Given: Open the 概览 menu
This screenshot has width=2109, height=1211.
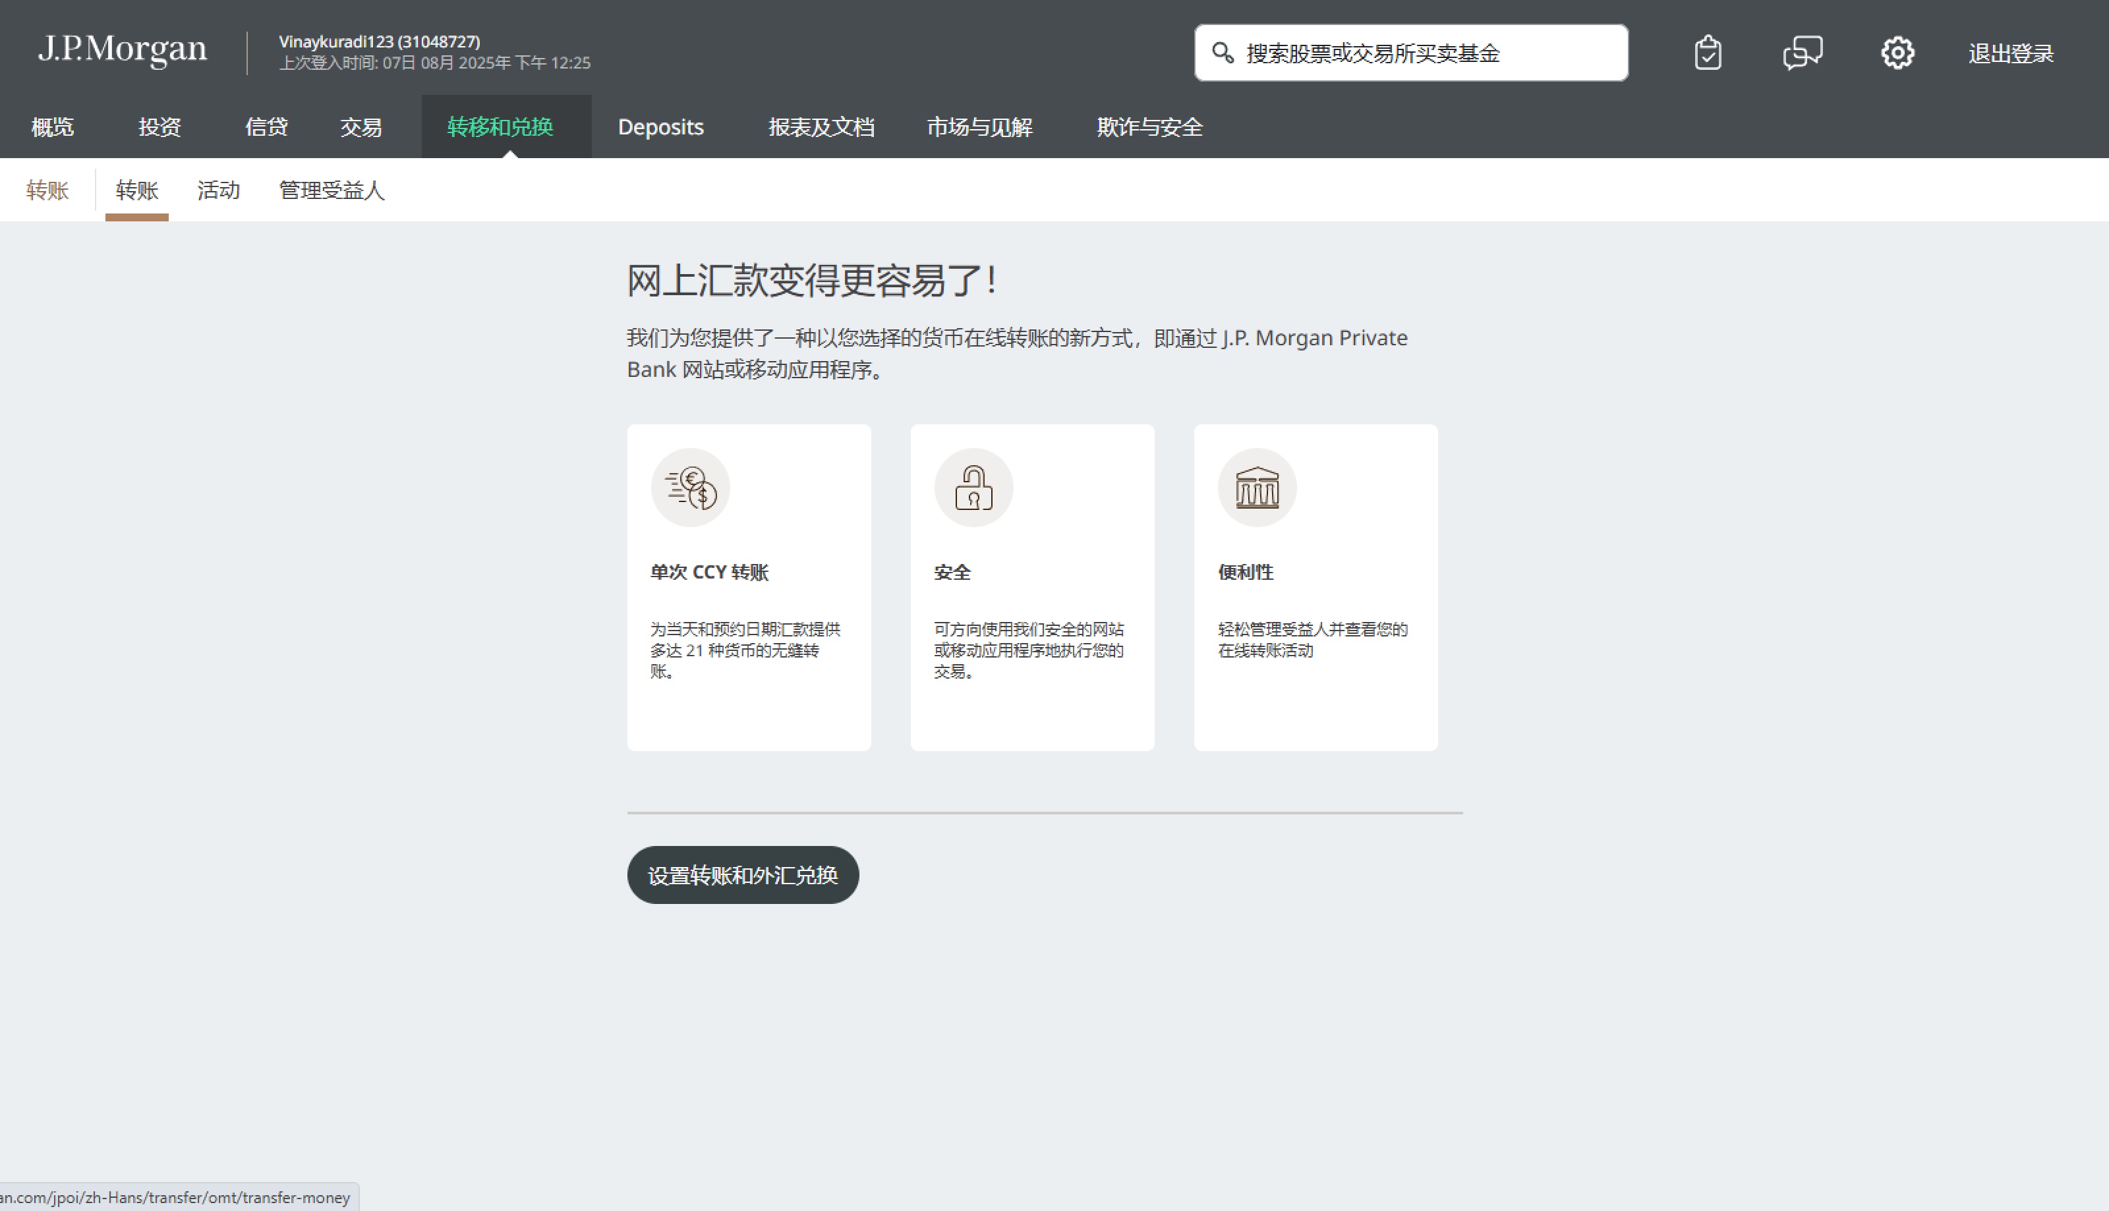Looking at the screenshot, I should (53, 127).
